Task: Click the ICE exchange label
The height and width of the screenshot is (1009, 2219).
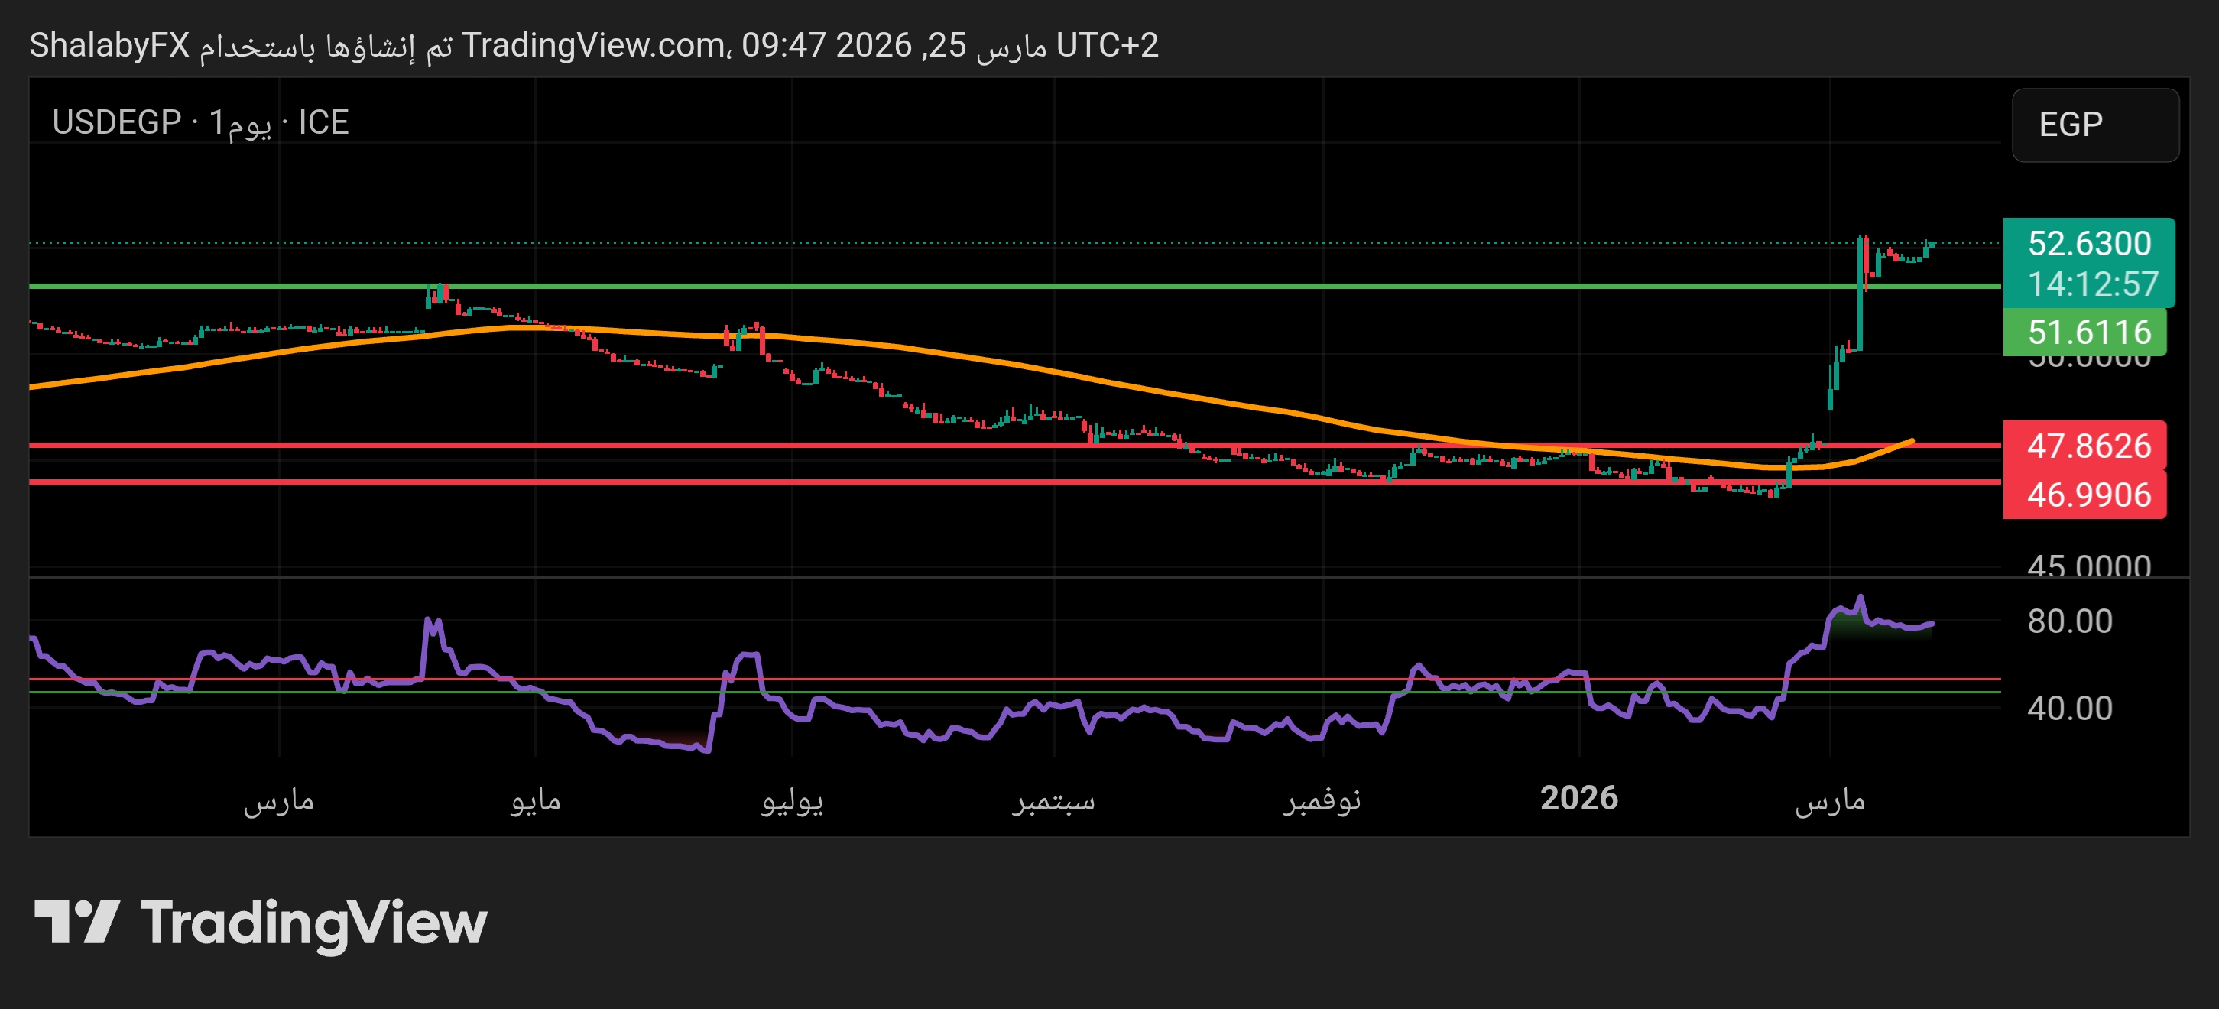Action: pyautogui.click(x=323, y=122)
